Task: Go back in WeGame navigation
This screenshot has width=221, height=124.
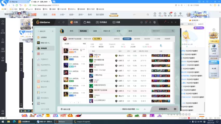Action: pyautogui.click(x=59, y=22)
